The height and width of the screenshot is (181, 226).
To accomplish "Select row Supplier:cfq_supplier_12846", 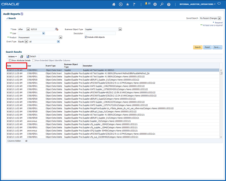I will pyautogui.click(x=113, y=128).
